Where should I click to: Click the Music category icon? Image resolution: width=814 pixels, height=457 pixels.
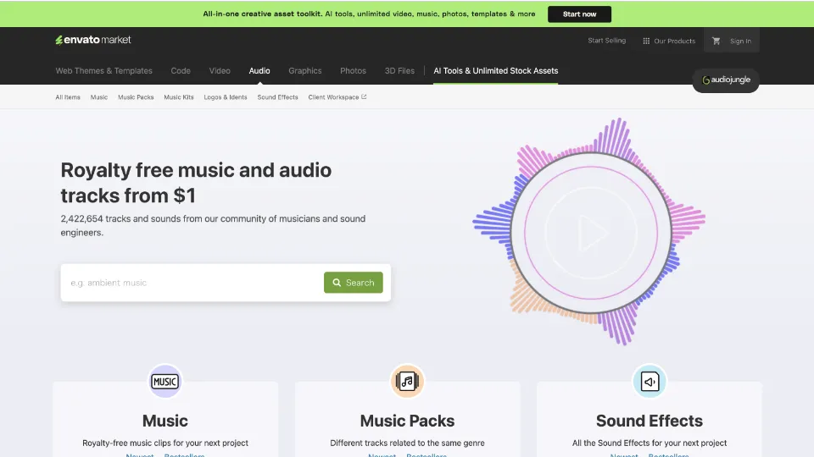coord(165,382)
